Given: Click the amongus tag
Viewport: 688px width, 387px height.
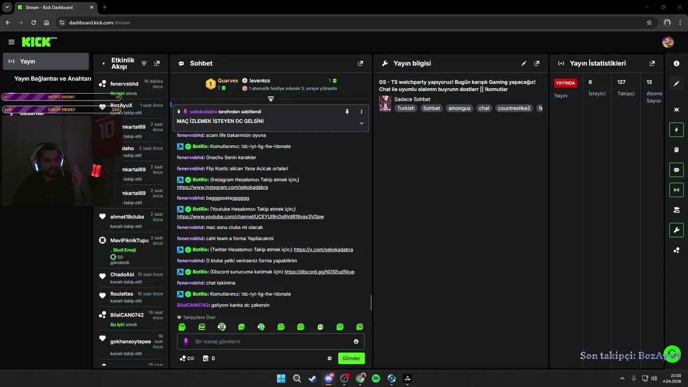Looking at the screenshot, I should tap(459, 108).
